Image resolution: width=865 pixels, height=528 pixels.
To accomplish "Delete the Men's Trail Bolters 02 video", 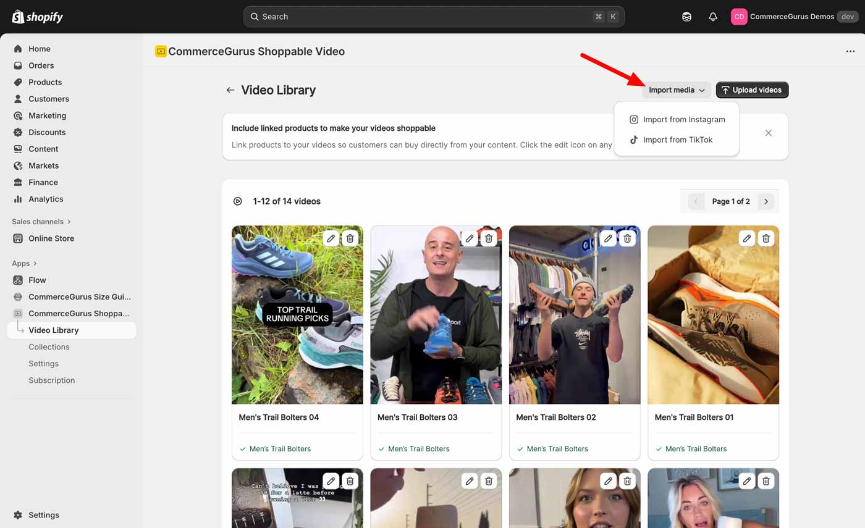I will [x=627, y=238].
